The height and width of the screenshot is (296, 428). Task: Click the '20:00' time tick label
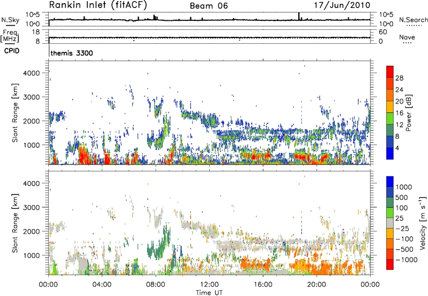coord(317,285)
